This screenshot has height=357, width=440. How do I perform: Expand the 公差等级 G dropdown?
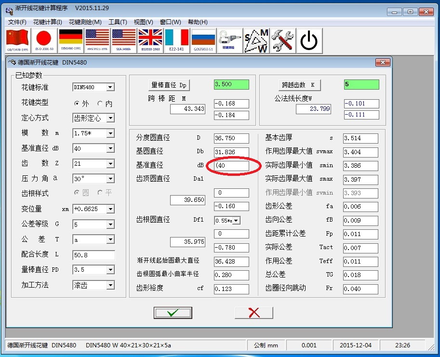coord(110,225)
